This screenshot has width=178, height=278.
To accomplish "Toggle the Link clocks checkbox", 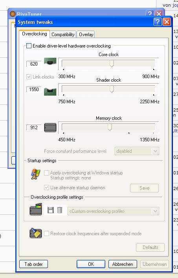I will 29,77.
